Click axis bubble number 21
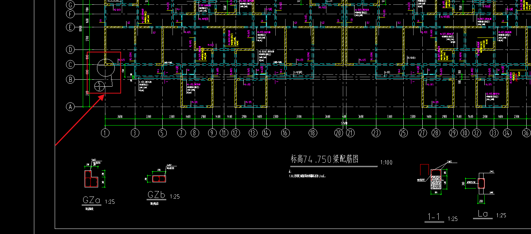Viewport: 531px width, 234px height. coord(350,133)
